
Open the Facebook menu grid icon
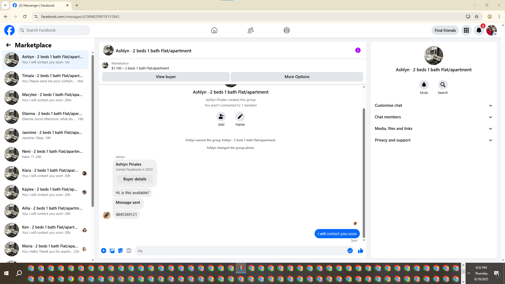[466, 30]
